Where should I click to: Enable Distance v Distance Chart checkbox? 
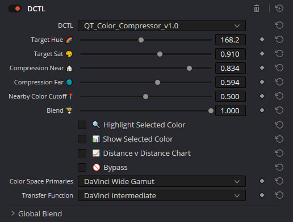click(82, 153)
